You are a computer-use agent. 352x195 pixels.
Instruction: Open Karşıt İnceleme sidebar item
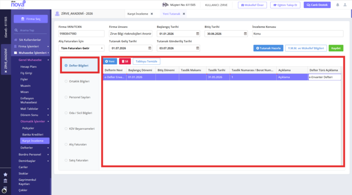click(35, 141)
